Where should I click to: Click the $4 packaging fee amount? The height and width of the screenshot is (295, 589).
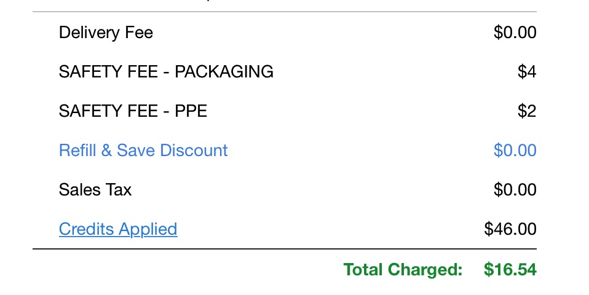click(x=527, y=72)
